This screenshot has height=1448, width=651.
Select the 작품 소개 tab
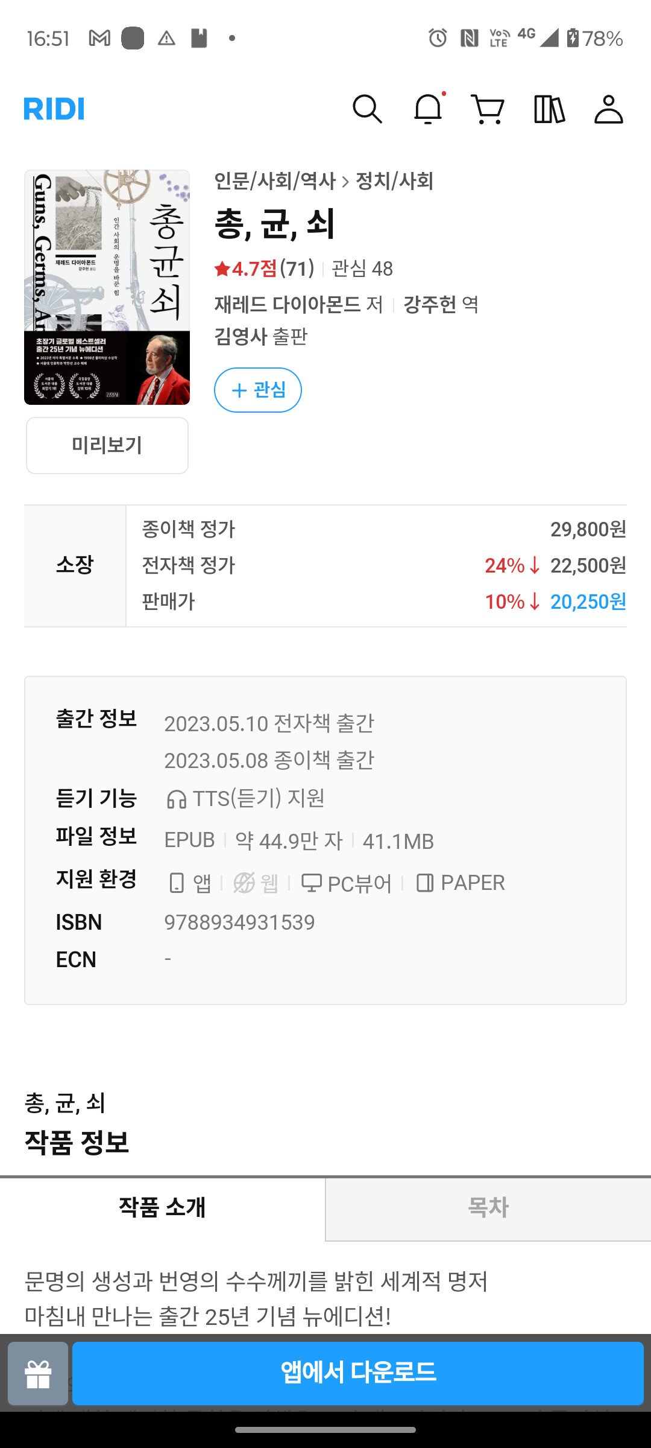tap(163, 1207)
